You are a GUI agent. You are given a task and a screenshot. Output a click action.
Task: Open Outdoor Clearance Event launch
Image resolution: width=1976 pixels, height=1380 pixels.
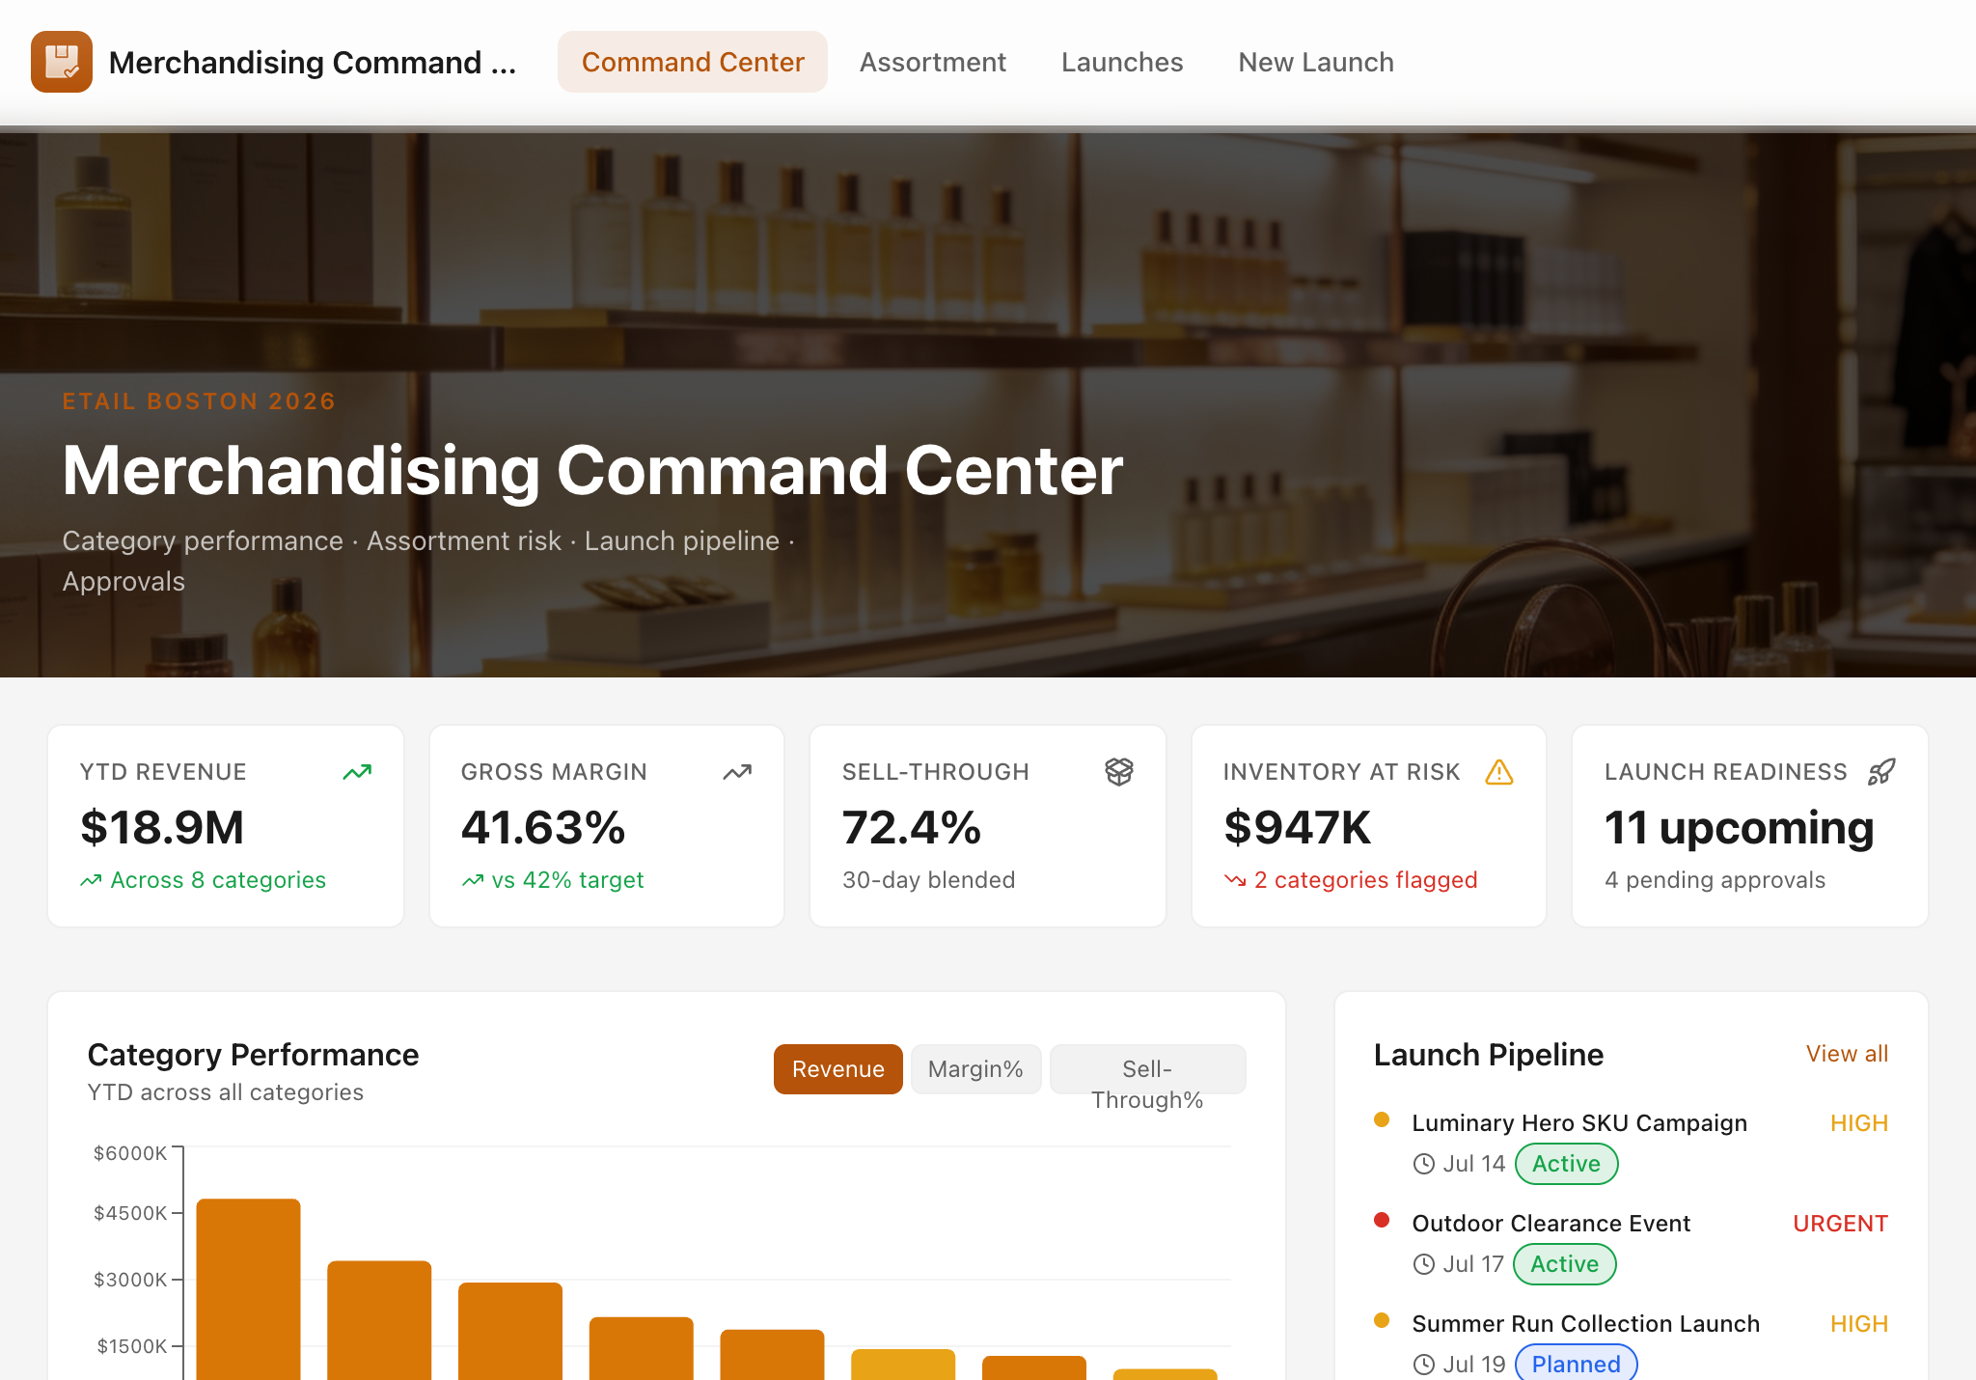click(x=1551, y=1224)
